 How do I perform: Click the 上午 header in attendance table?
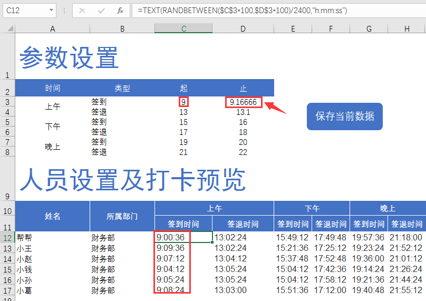(215, 208)
